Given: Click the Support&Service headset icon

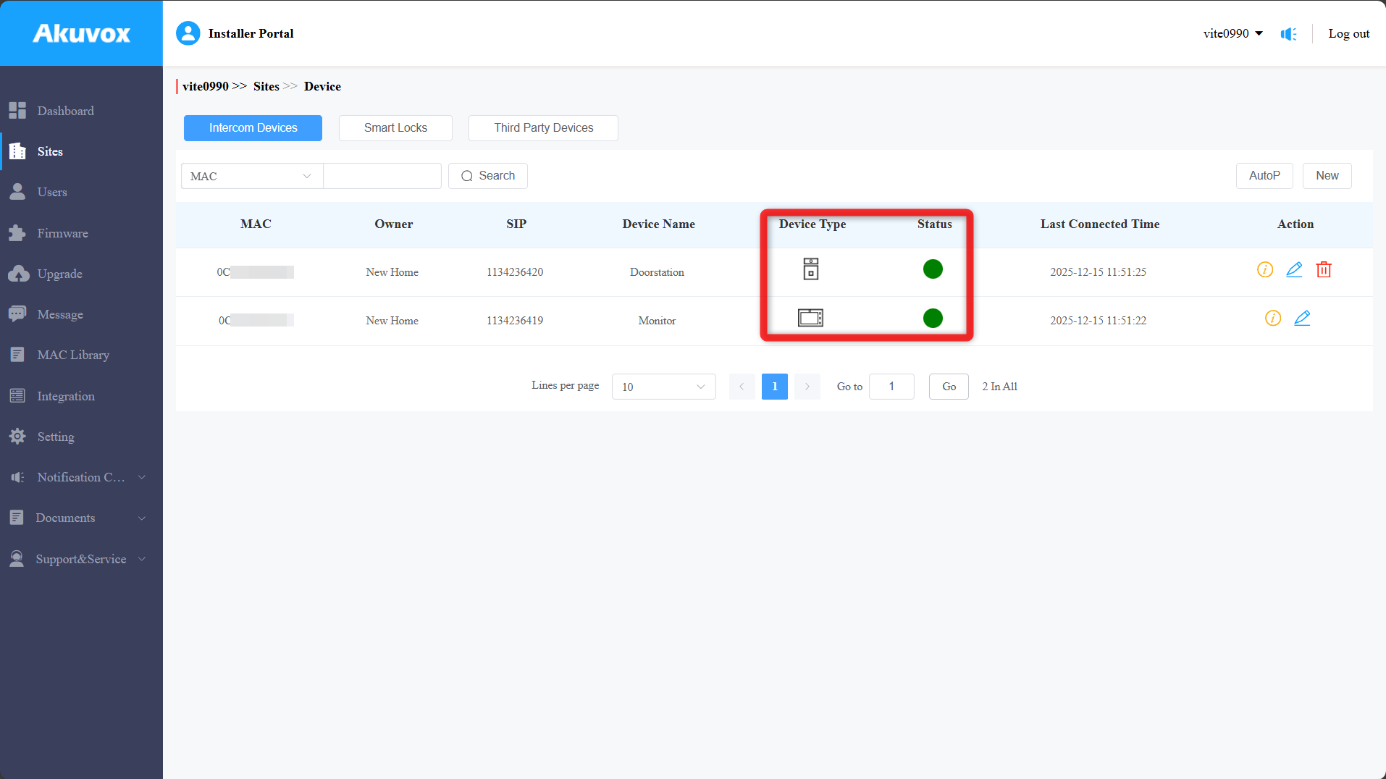Looking at the screenshot, I should [x=17, y=559].
